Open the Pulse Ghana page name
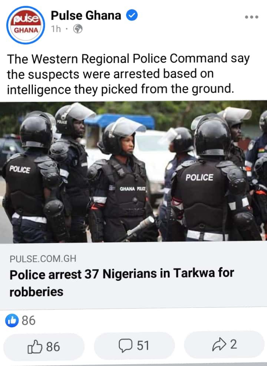The image size is (267, 366). tap(86, 16)
